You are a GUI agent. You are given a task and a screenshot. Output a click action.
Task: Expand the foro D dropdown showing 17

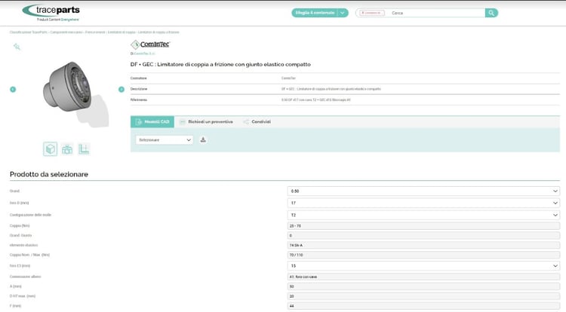click(423, 203)
